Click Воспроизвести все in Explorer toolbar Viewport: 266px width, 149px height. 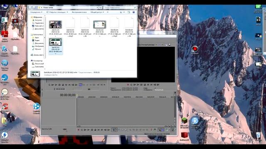coord(79,12)
